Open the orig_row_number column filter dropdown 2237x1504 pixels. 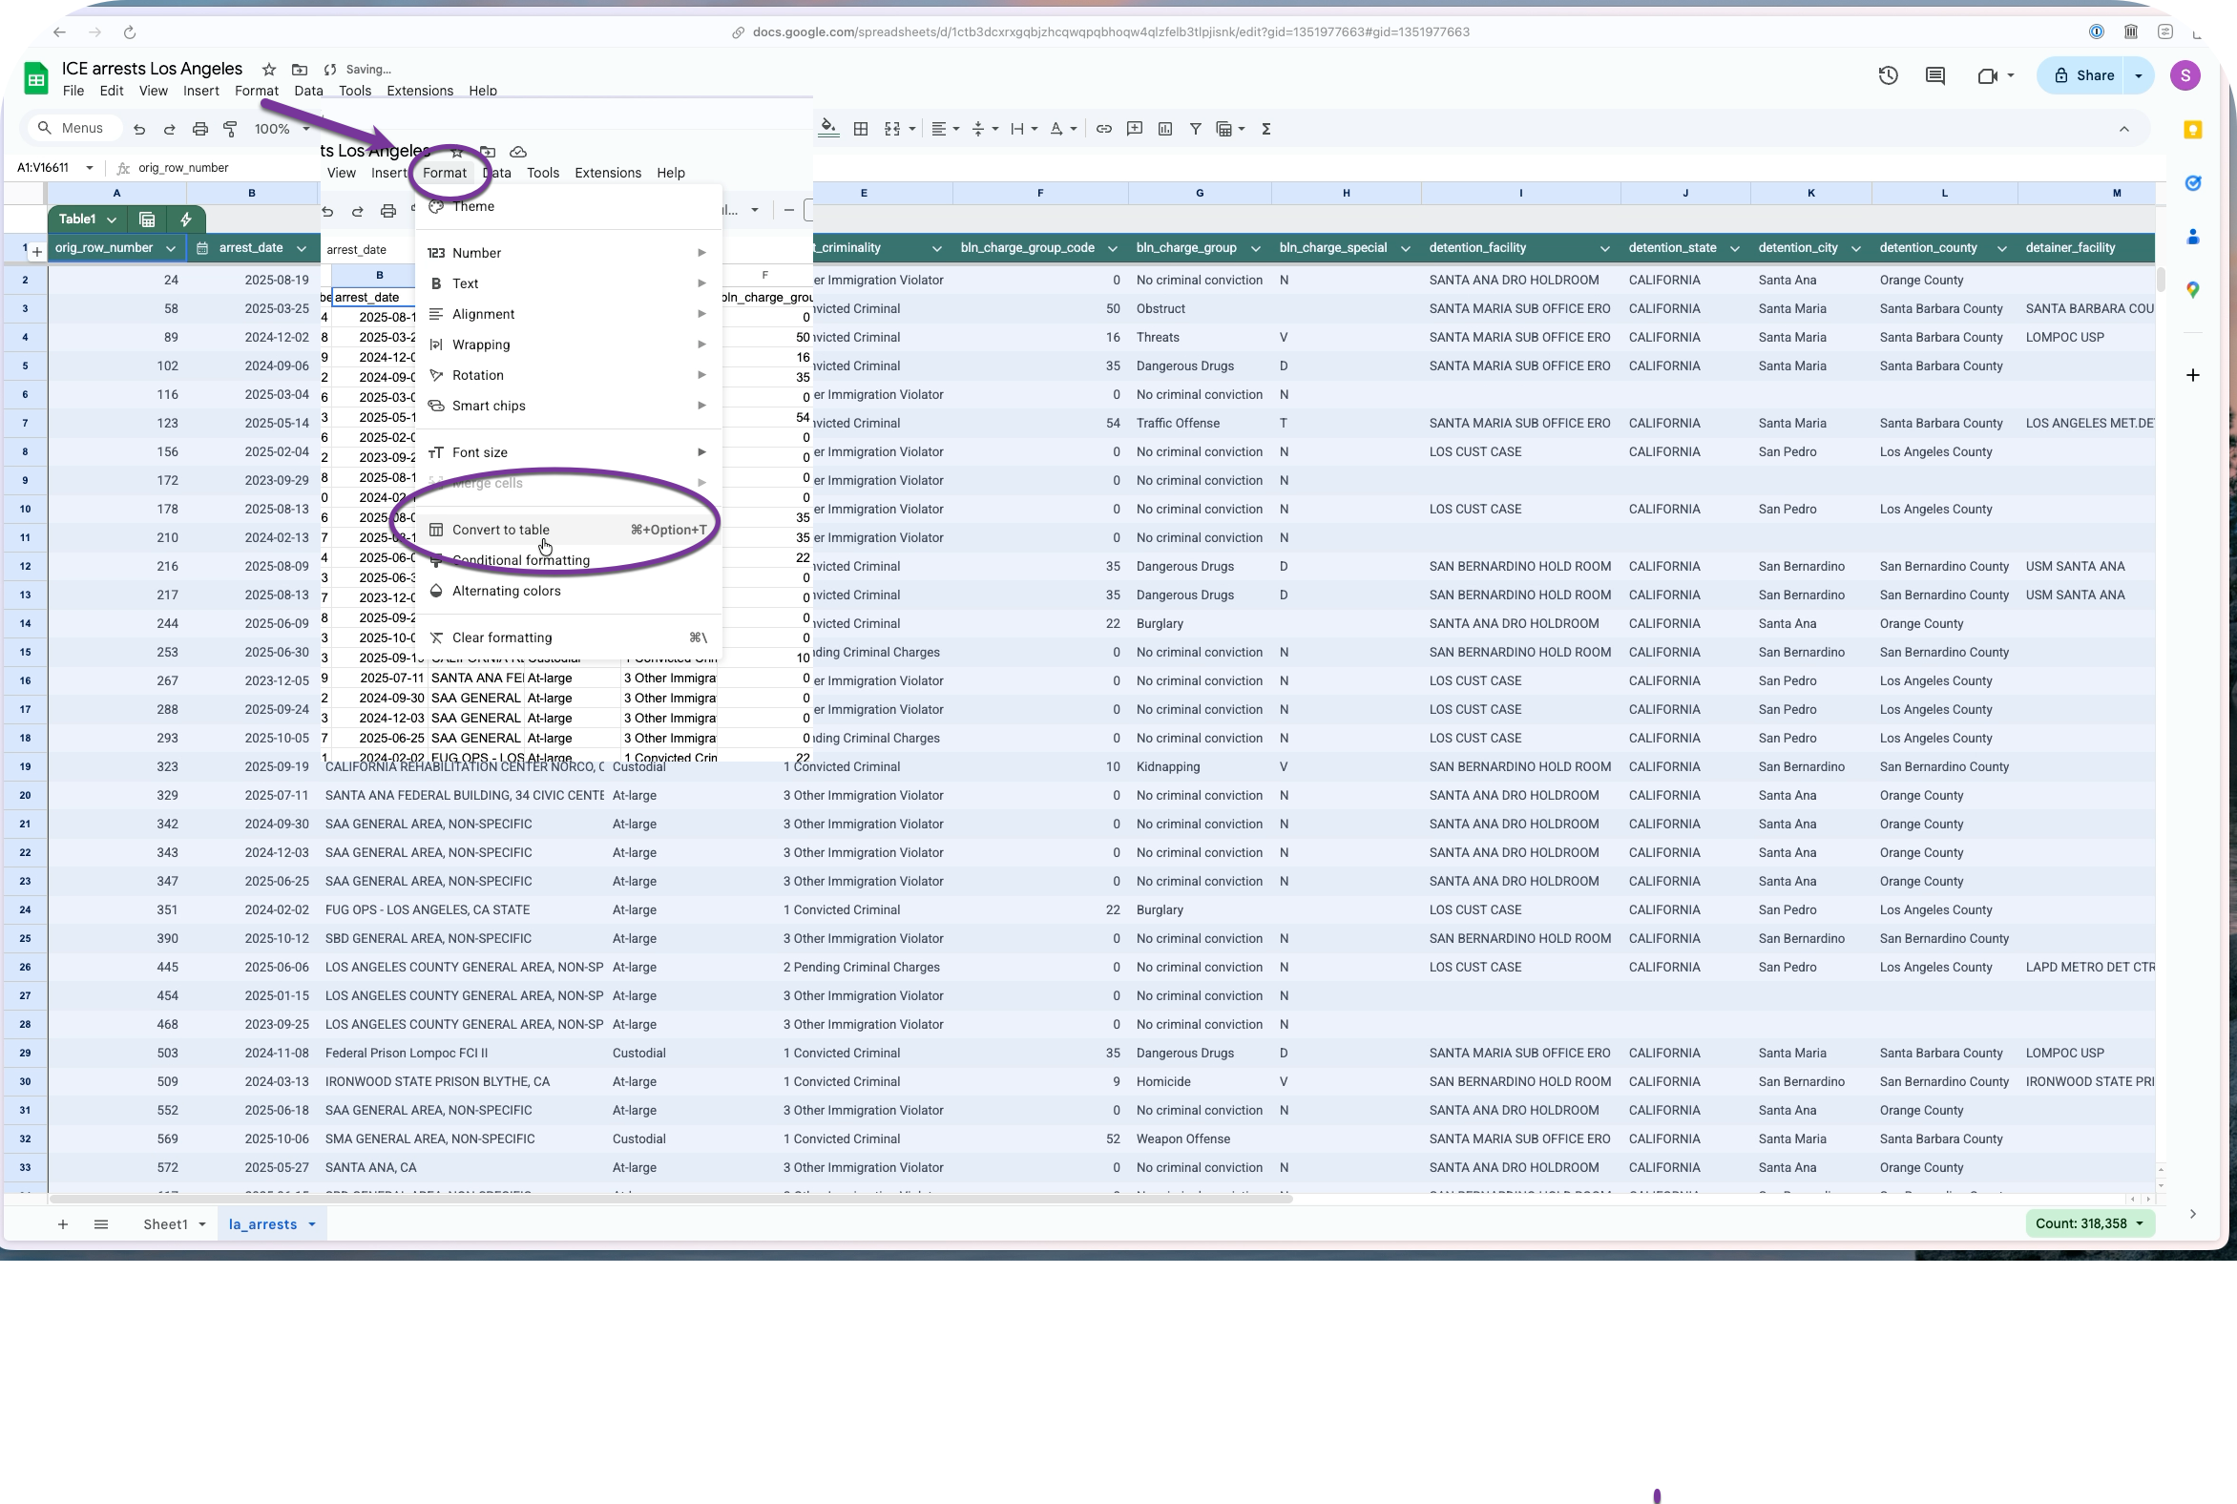[x=171, y=248]
